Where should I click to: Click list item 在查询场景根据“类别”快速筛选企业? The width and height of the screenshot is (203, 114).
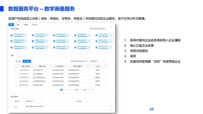click(x=155, y=62)
